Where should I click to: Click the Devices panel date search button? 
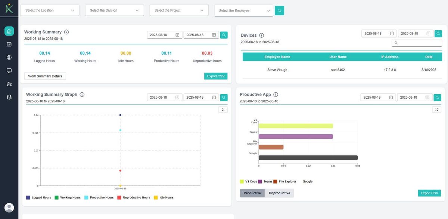pyautogui.click(x=438, y=34)
